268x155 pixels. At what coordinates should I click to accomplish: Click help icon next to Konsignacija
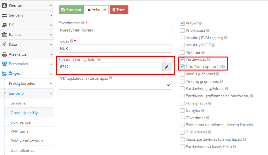coord(209,103)
